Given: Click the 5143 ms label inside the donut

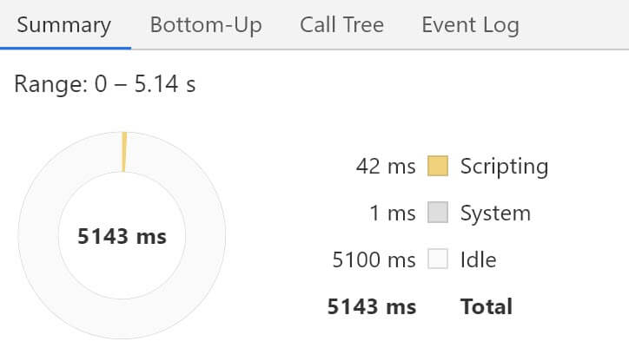Looking at the screenshot, I should pyautogui.click(x=122, y=236).
